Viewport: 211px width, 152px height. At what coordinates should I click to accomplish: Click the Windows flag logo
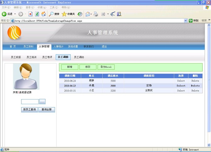click(207, 8)
